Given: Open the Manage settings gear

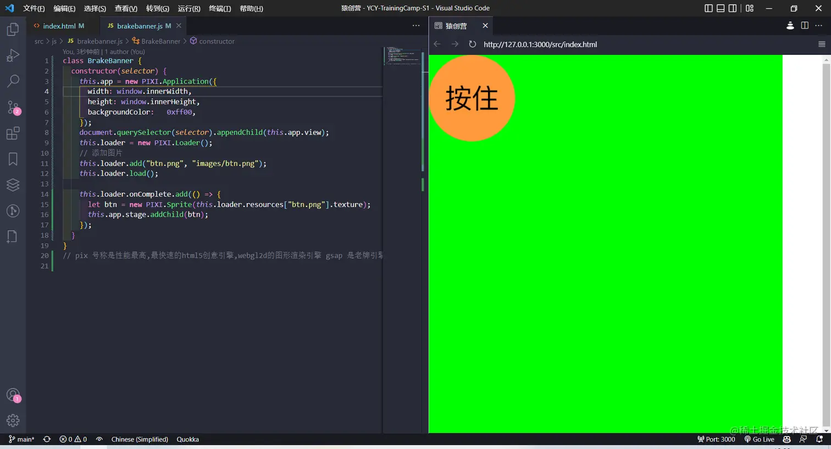Looking at the screenshot, I should click(13, 420).
